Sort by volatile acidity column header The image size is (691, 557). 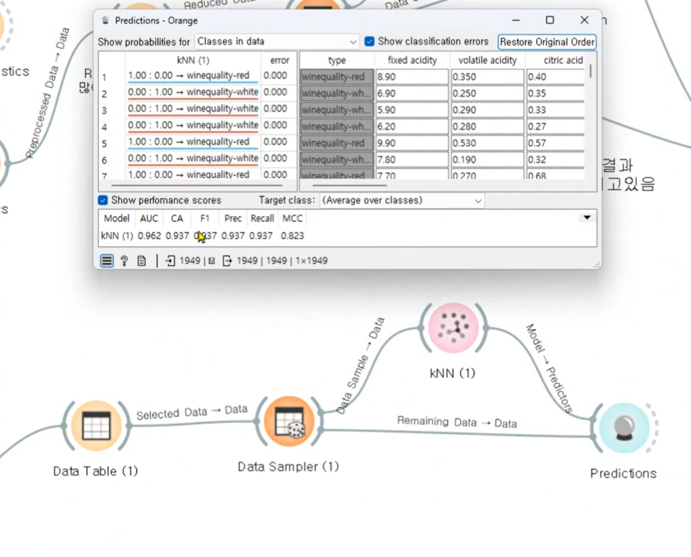487,60
